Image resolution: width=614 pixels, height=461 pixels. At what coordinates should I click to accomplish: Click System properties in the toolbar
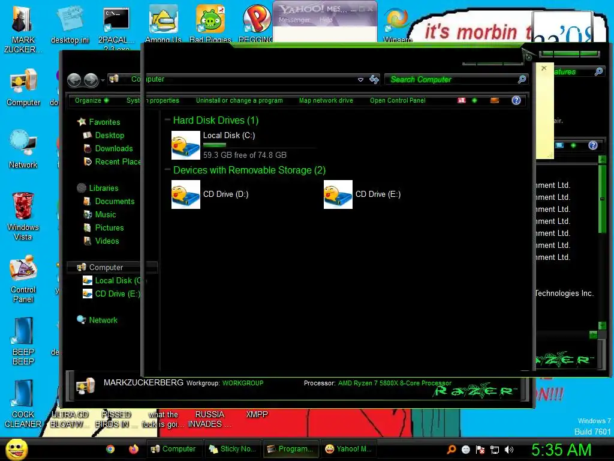pos(153,100)
